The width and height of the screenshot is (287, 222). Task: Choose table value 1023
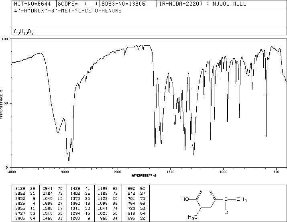pos(103,213)
